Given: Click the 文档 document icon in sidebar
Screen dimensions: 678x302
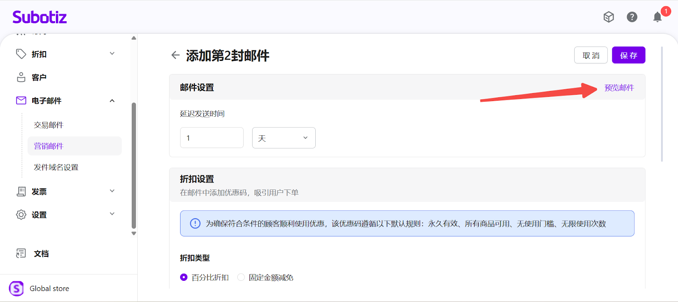Looking at the screenshot, I should pos(21,253).
